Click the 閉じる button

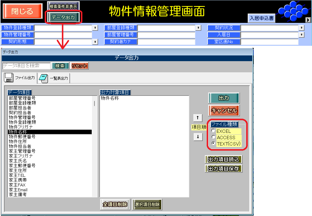tap(22, 11)
